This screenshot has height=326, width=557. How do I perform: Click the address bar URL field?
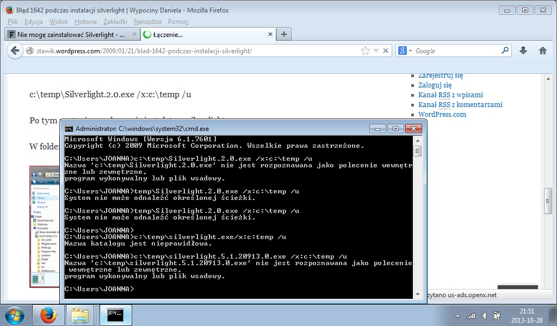197,51
